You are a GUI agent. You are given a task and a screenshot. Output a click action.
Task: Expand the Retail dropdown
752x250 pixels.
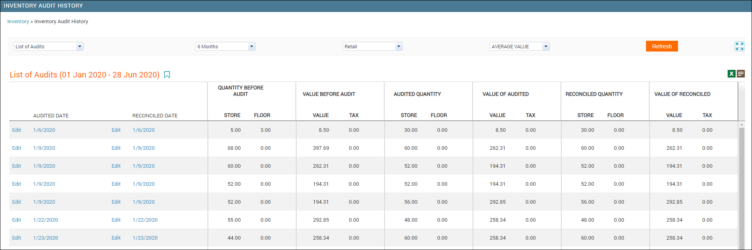[372, 46]
